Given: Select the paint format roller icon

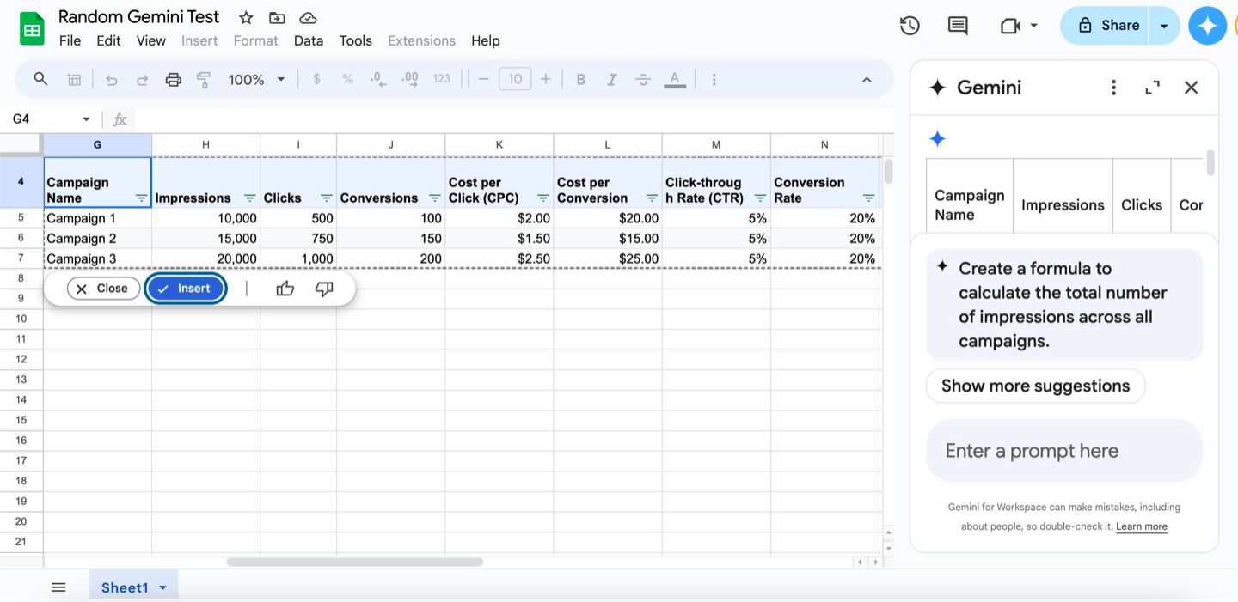Looking at the screenshot, I should (x=204, y=80).
